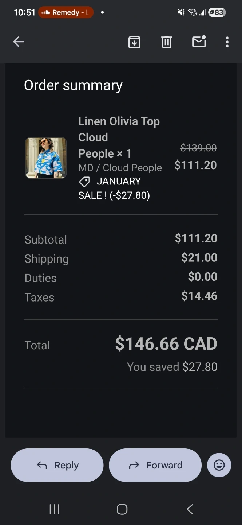Mark the email as unread
Image resolution: width=242 pixels, height=525 pixels.
(199, 42)
